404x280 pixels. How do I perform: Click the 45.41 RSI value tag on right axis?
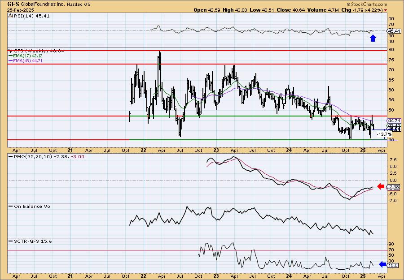click(394, 31)
